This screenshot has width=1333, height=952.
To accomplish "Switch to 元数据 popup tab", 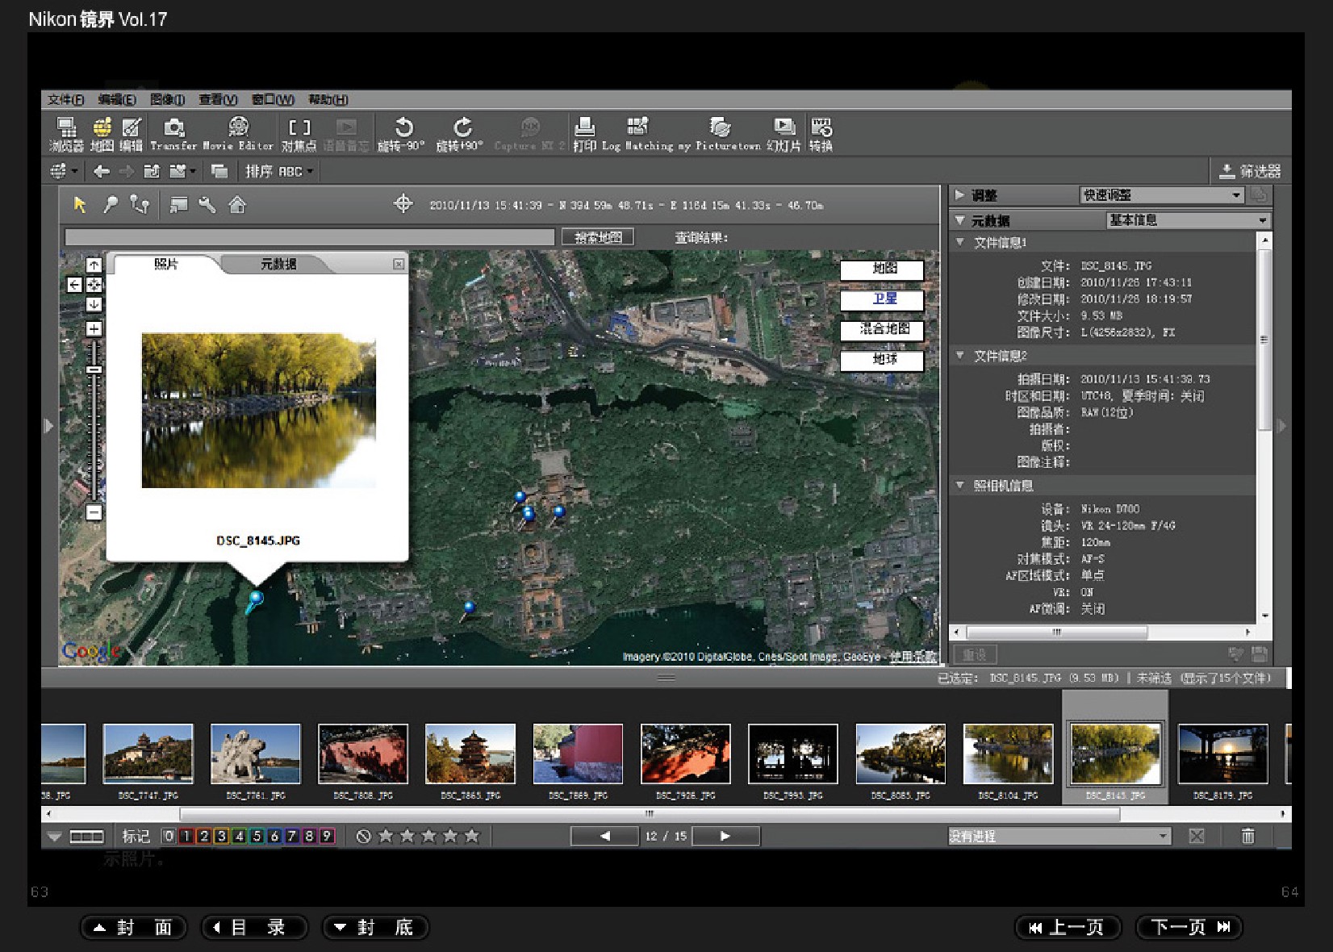I will [x=278, y=264].
